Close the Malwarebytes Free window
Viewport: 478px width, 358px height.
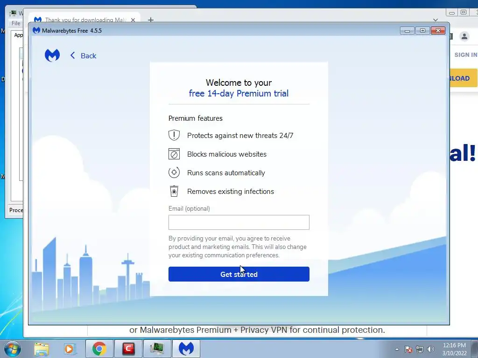pyautogui.click(x=438, y=30)
